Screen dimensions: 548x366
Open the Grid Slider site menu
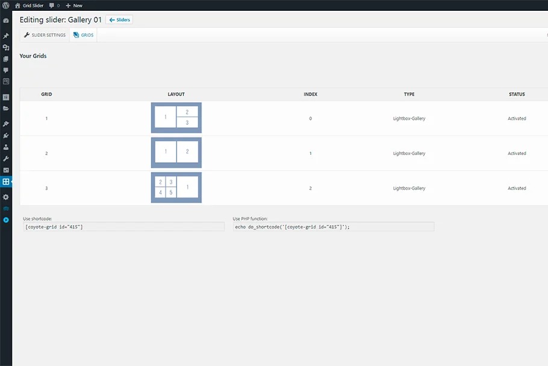pyautogui.click(x=29, y=5)
